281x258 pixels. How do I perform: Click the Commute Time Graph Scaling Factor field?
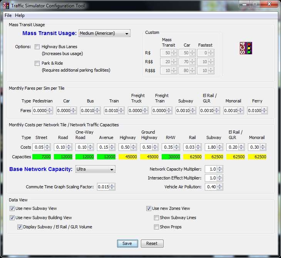tap(103, 187)
